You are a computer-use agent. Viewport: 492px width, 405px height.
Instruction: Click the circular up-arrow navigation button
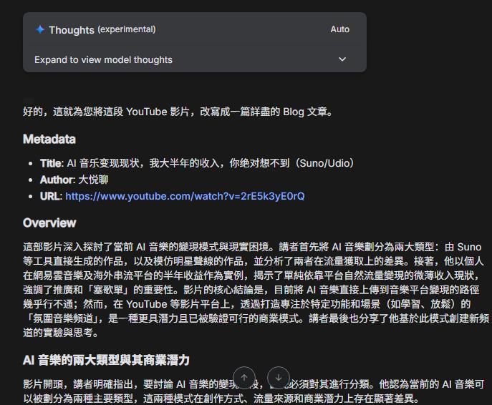pyautogui.click(x=244, y=378)
